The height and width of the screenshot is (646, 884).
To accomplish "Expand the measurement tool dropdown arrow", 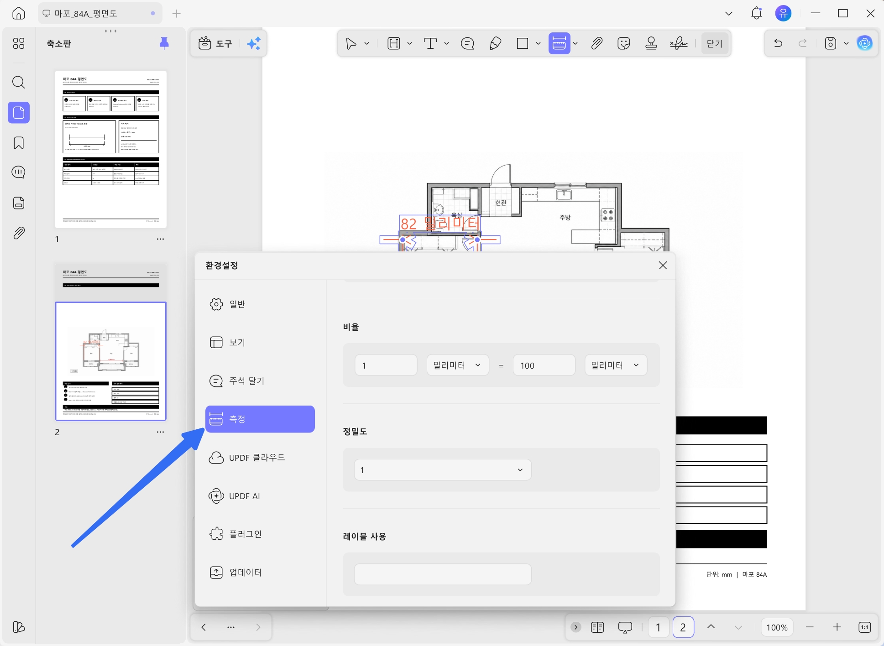I will 575,43.
